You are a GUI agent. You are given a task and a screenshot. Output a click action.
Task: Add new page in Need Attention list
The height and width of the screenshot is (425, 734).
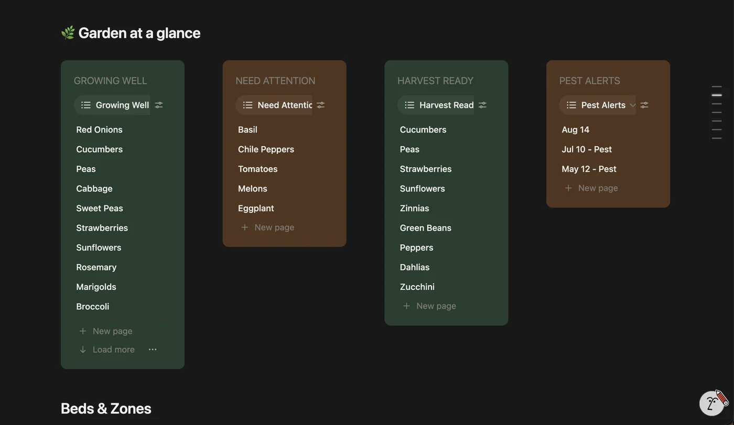pos(268,227)
